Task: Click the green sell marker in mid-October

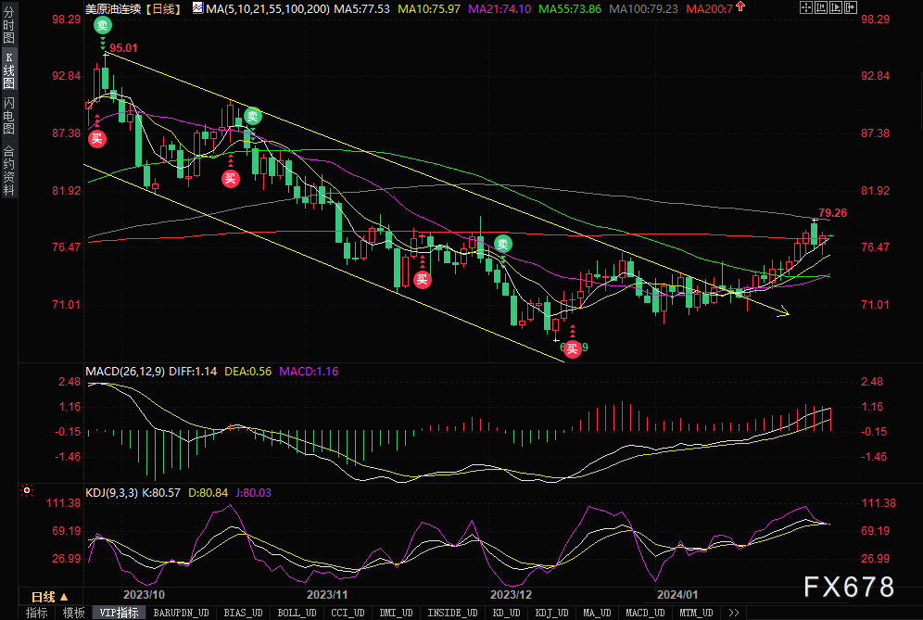Action: pos(253,116)
